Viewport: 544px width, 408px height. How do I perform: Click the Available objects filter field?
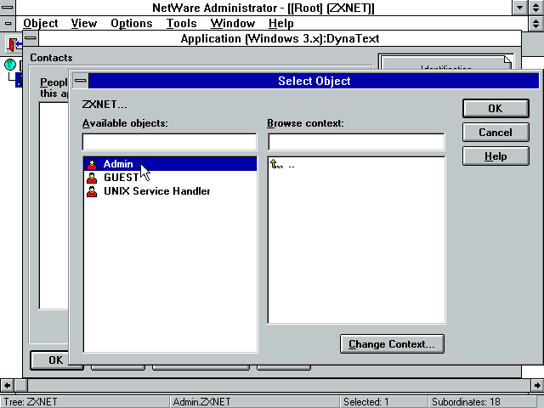[x=170, y=142]
